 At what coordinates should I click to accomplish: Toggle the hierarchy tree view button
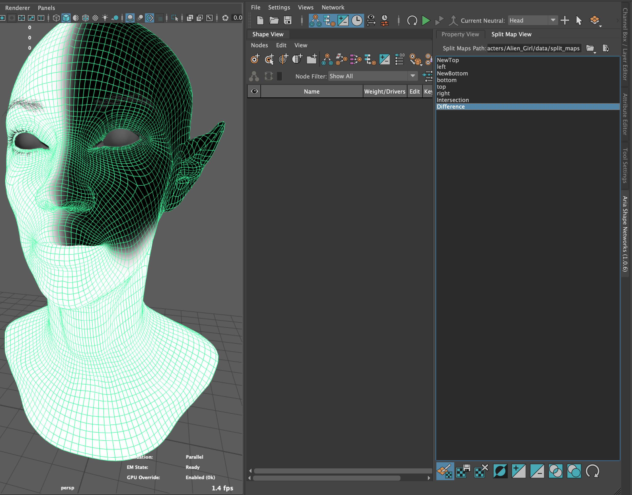(x=329, y=20)
